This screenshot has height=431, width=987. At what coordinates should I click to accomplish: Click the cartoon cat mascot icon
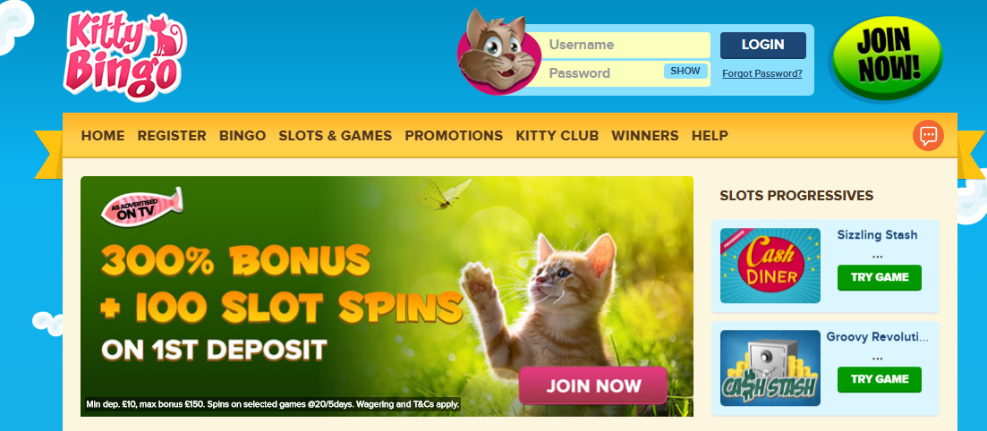[x=498, y=52]
